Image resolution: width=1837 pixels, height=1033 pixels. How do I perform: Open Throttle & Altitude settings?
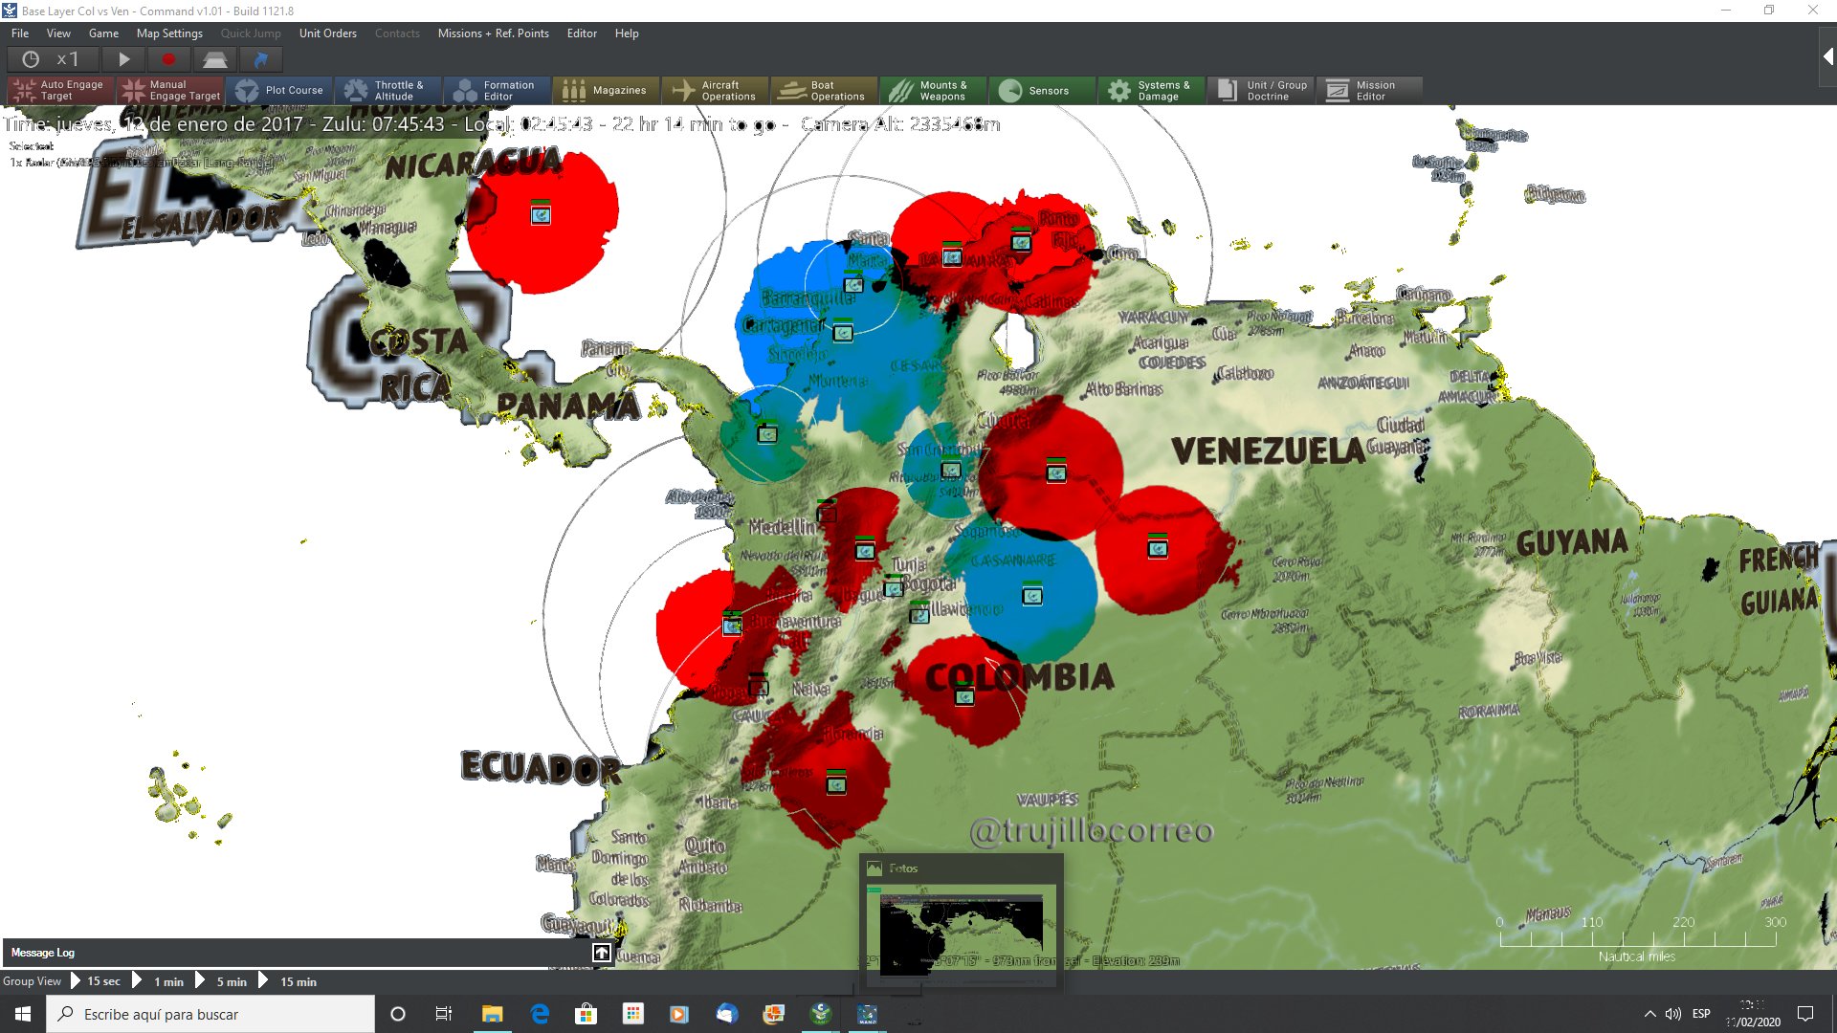coord(389,90)
